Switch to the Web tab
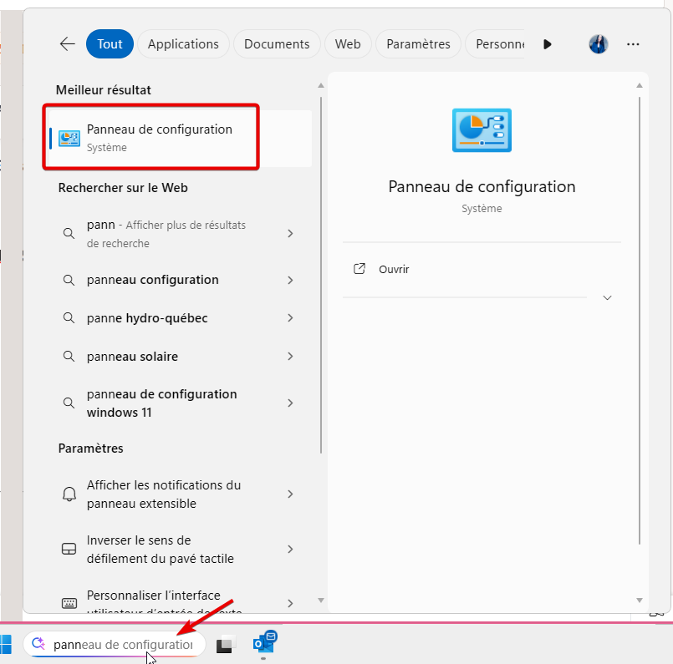This screenshot has width=673, height=664. pos(348,43)
